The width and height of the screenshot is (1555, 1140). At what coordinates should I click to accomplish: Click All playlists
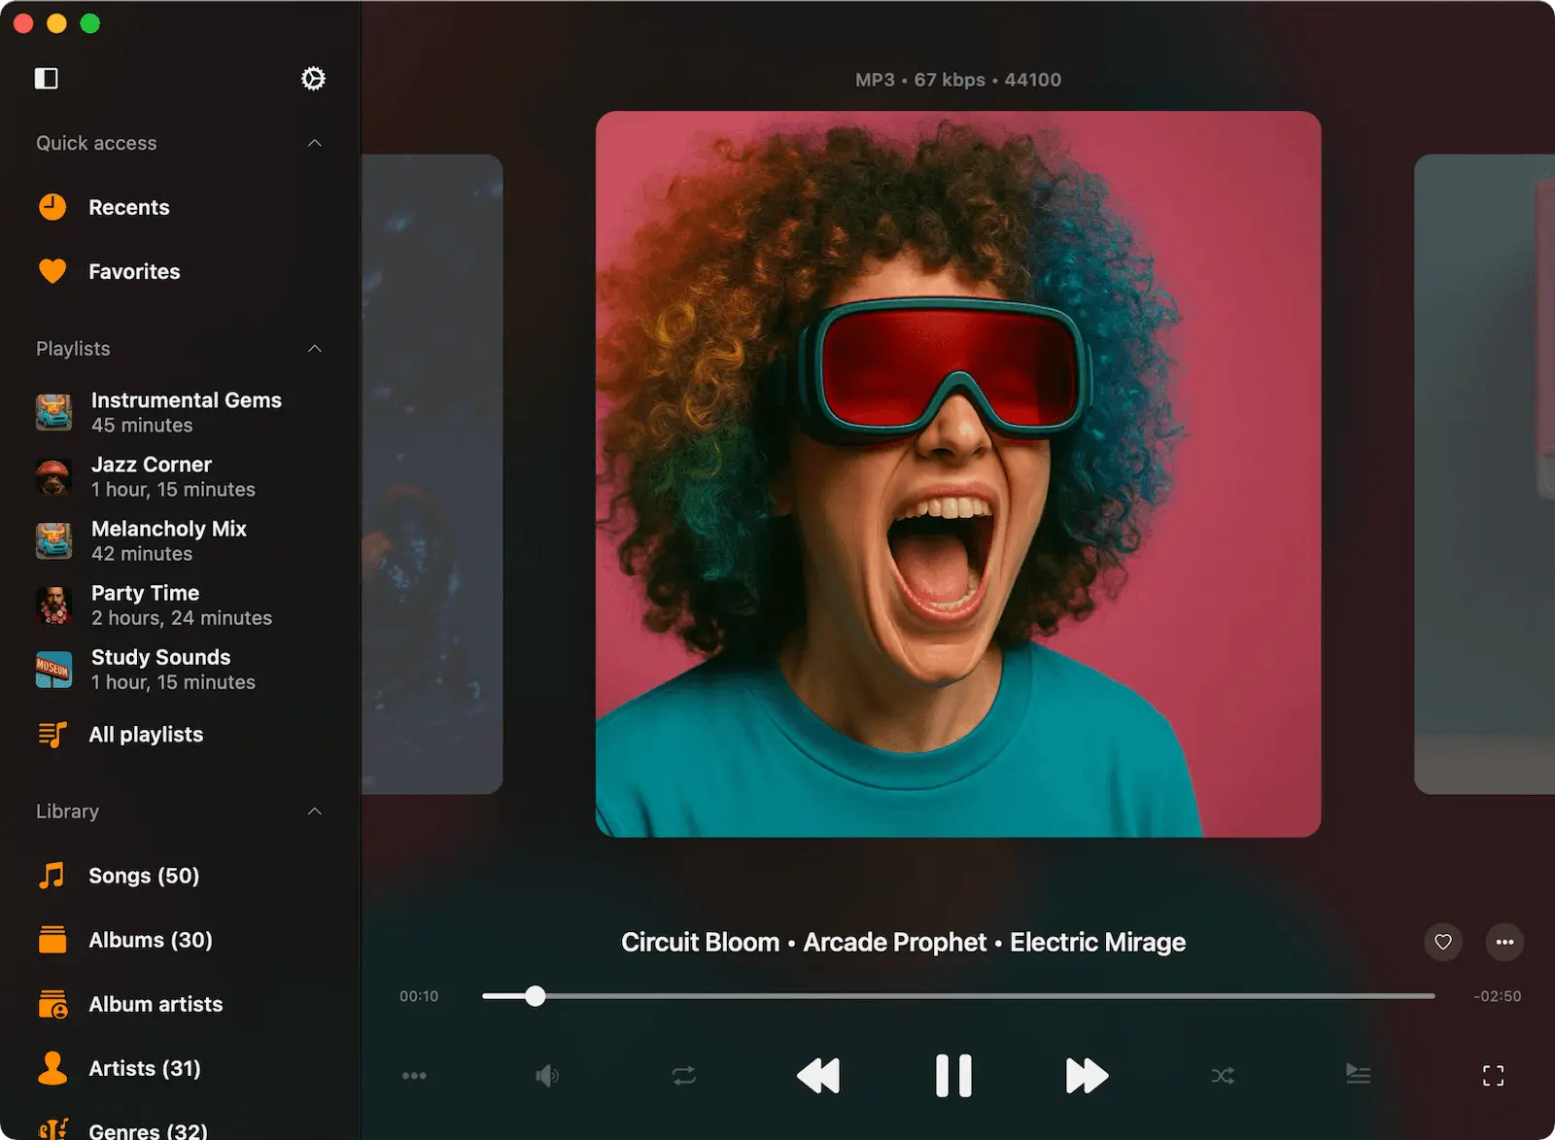pos(145,735)
